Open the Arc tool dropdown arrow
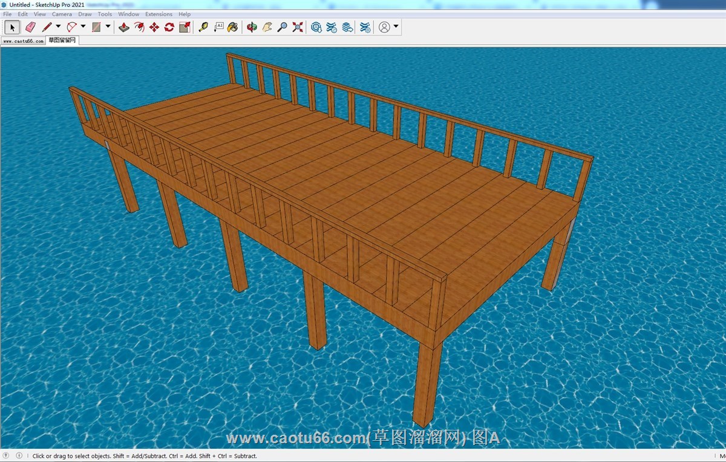Image resolution: width=726 pixels, height=462 pixels. click(83, 27)
